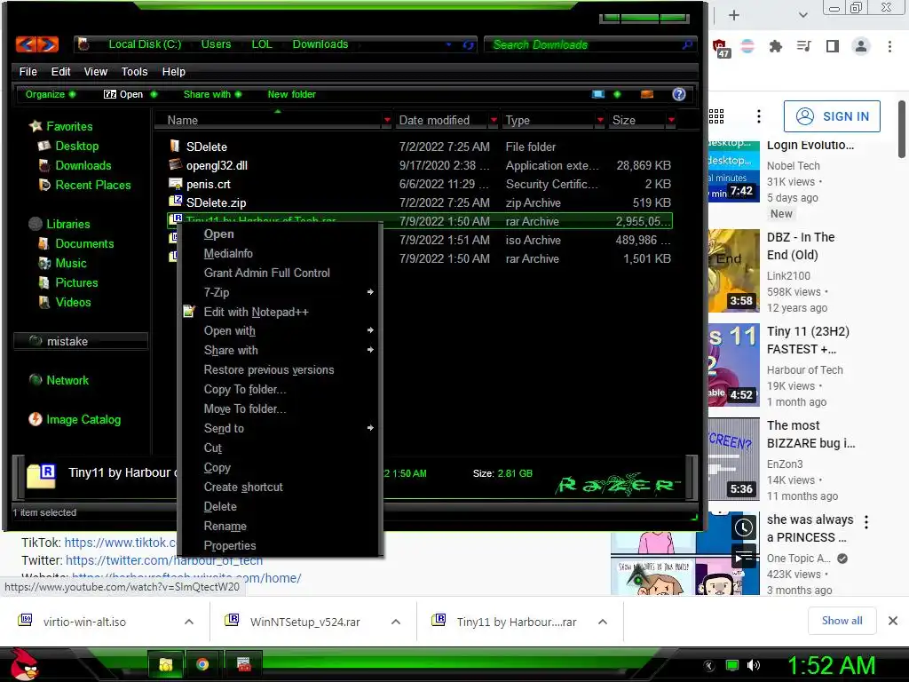Click the volume speaker tray icon
909x682 pixels.
tap(753, 665)
